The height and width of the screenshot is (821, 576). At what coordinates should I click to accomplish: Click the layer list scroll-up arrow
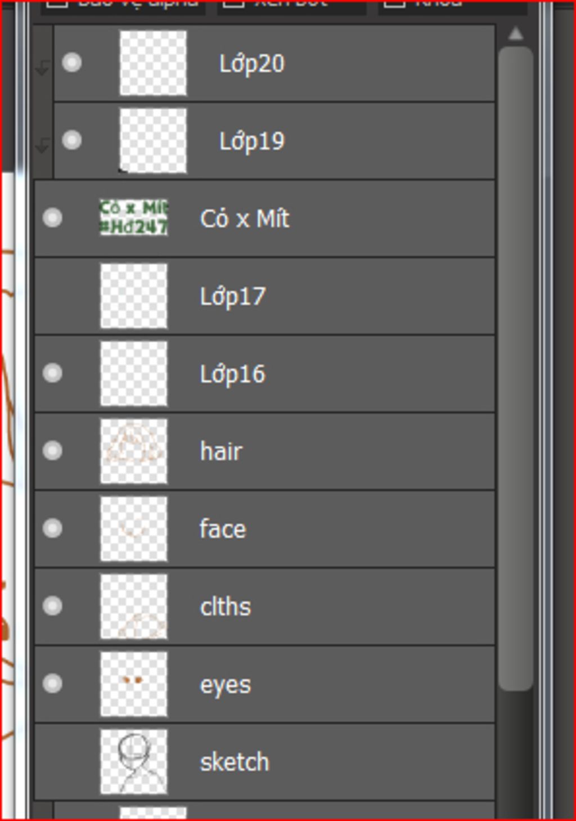click(515, 34)
